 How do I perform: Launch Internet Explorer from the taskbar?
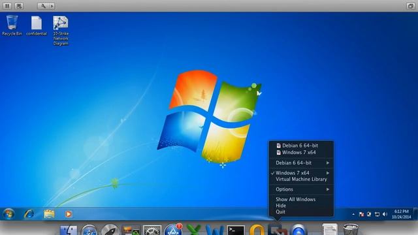coord(29,214)
